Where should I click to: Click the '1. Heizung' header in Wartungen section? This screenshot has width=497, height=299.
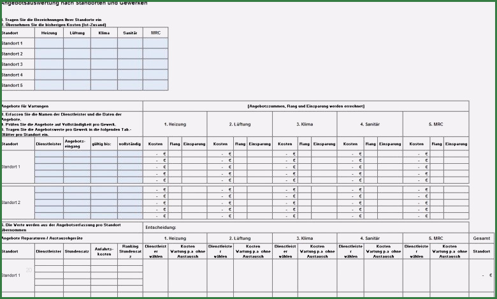[175, 124]
